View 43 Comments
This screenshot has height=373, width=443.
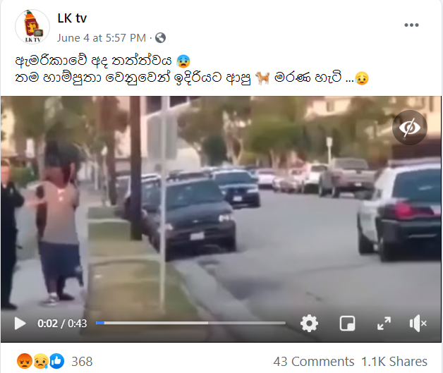tap(314, 362)
